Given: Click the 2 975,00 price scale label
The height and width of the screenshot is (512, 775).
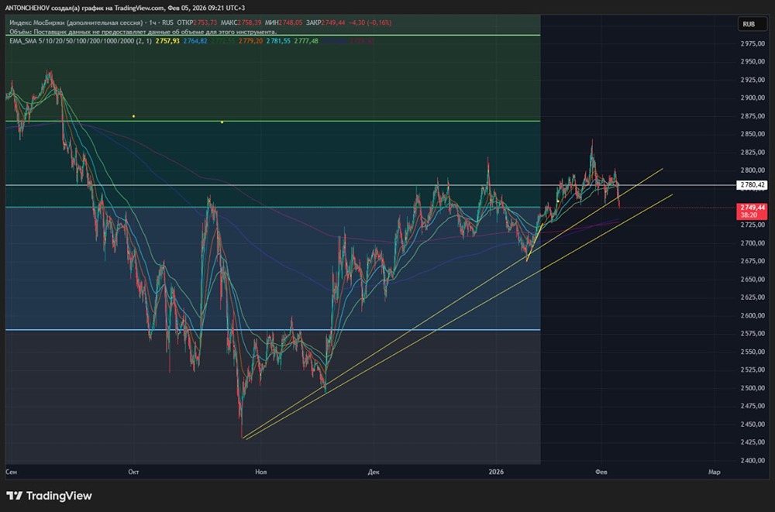Looking at the screenshot, I should [753, 43].
